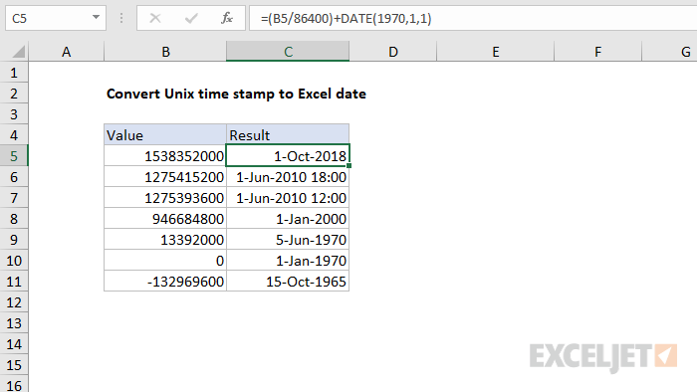Select column B header
This screenshot has width=697, height=392.
coord(165,52)
